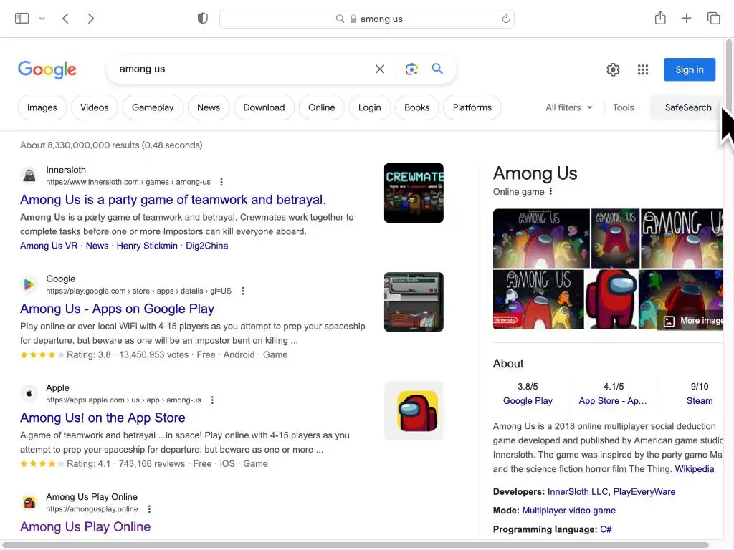This screenshot has height=550, width=734.
Task: Open the CREWMATE result thumbnail
Action: click(414, 193)
